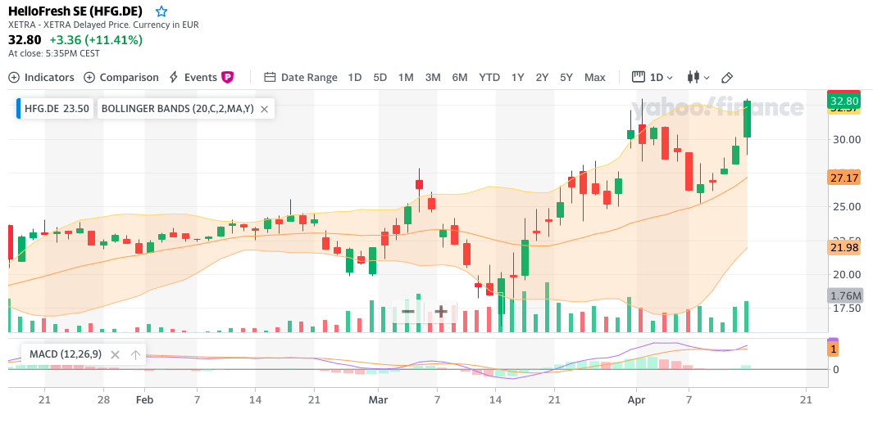The width and height of the screenshot is (873, 428).
Task: Click the BOLLINGER BANDS (20,C,2,MA,Y) label
Action: point(178,109)
